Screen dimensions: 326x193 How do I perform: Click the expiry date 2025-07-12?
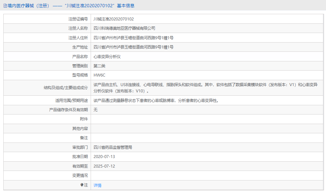(x=104, y=166)
